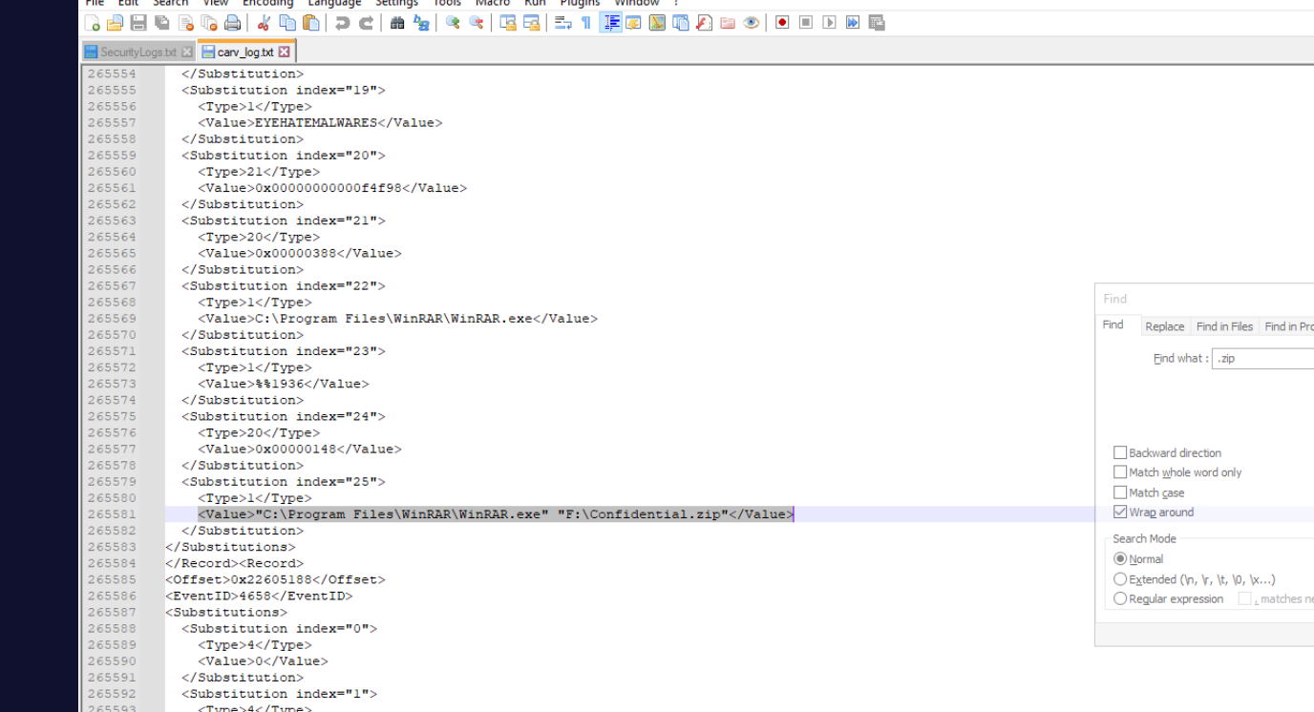Choose the Extended search mode radio button
Viewport: 1314px width, 712px height.
click(x=1120, y=579)
